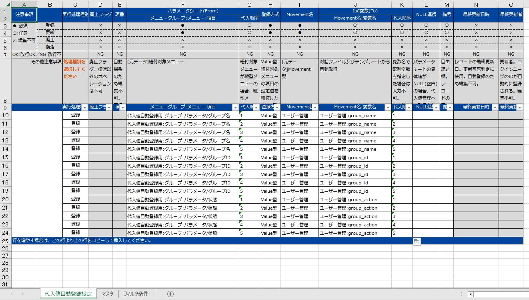Switch to the マスタ sheet tab
Screen dimensions: 529x300
point(107,293)
